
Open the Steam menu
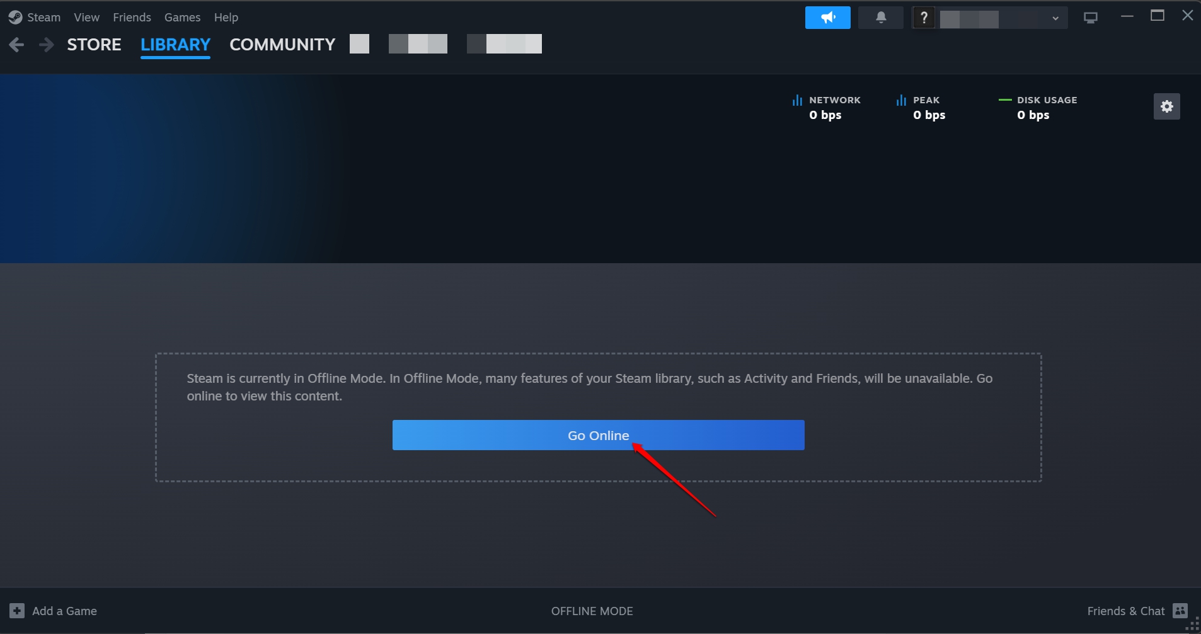pos(43,17)
